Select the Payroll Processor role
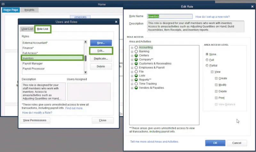 53,69
